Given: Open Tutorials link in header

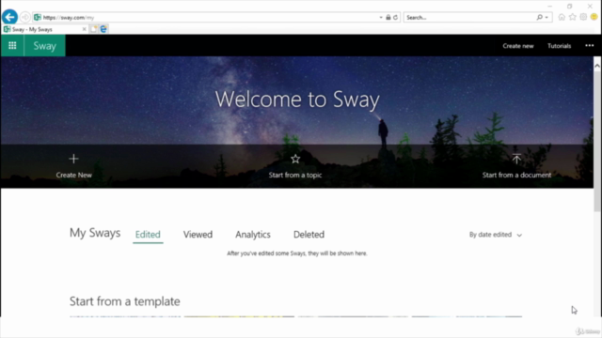Looking at the screenshot, I should (x=559, y=46).
